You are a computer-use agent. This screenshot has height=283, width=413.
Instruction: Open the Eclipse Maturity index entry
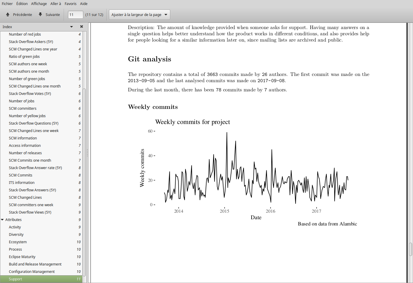[x=22, y=257]
